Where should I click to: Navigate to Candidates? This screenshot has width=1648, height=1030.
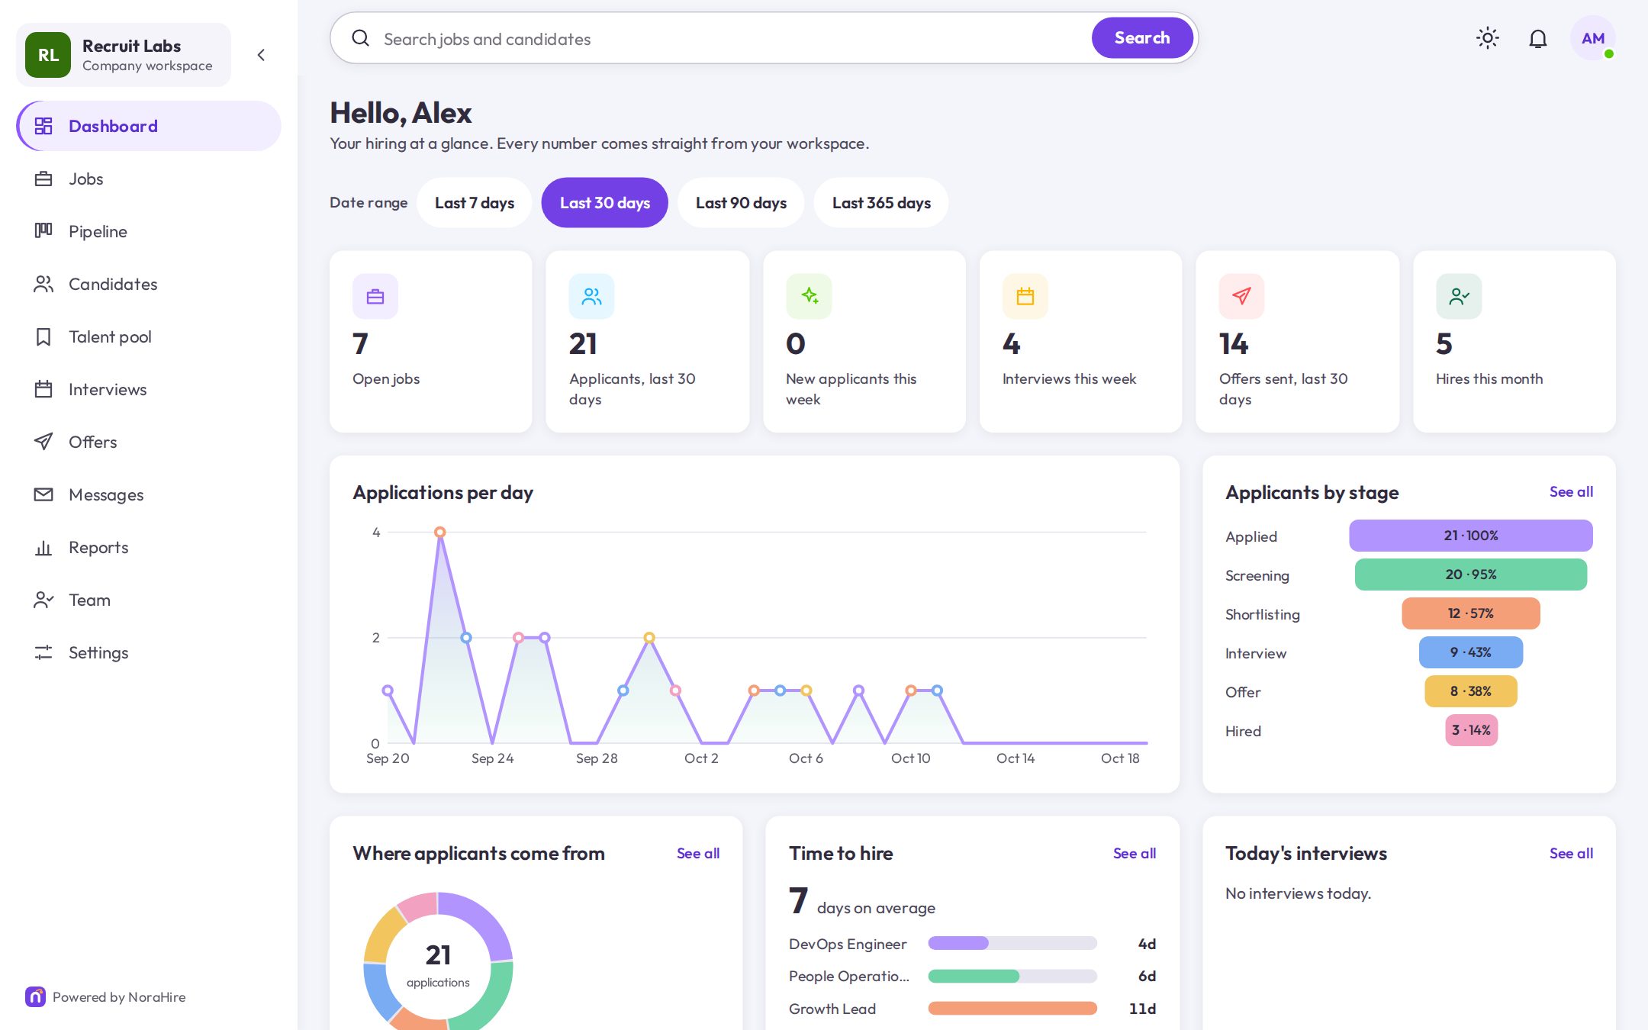(149, 284)
